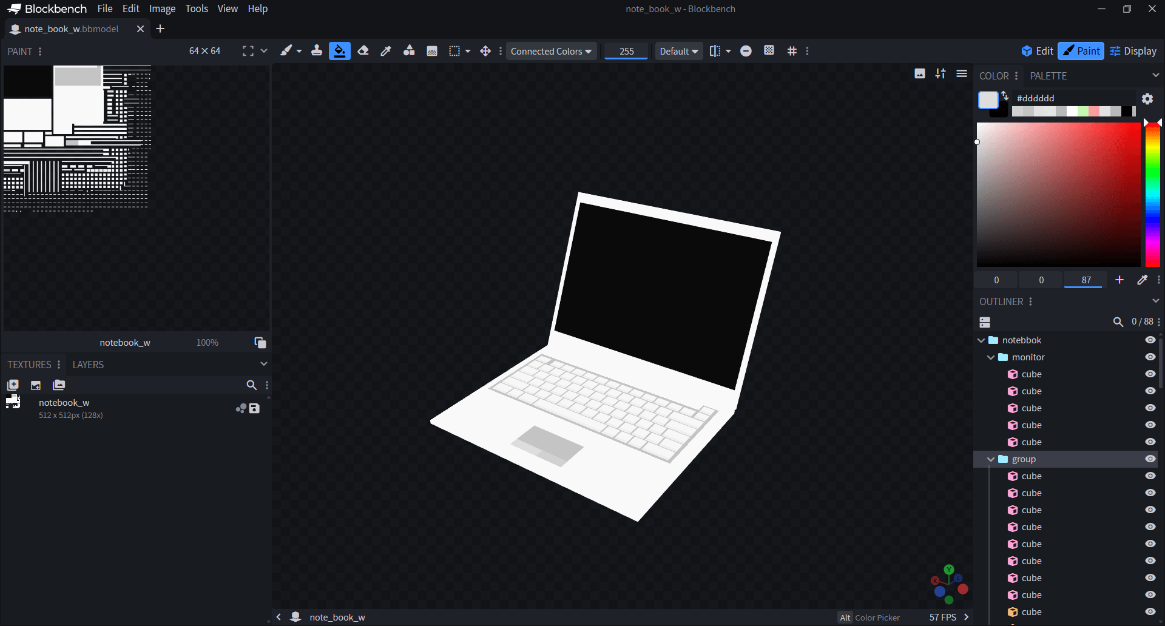Click the pick screen color eyedropper
The image size is (1165, 626).
[x=1143, y=280]
